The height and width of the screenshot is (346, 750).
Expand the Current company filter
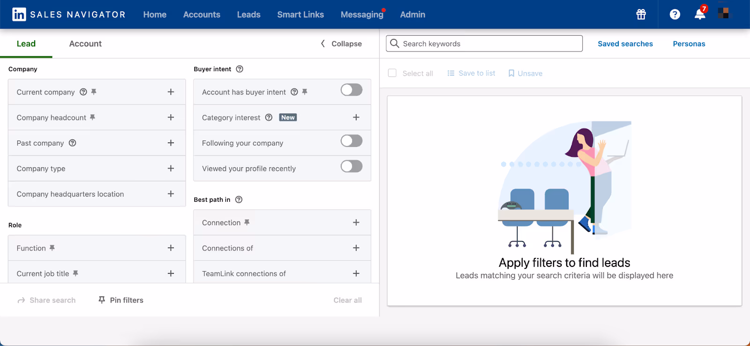coord(171,92)
